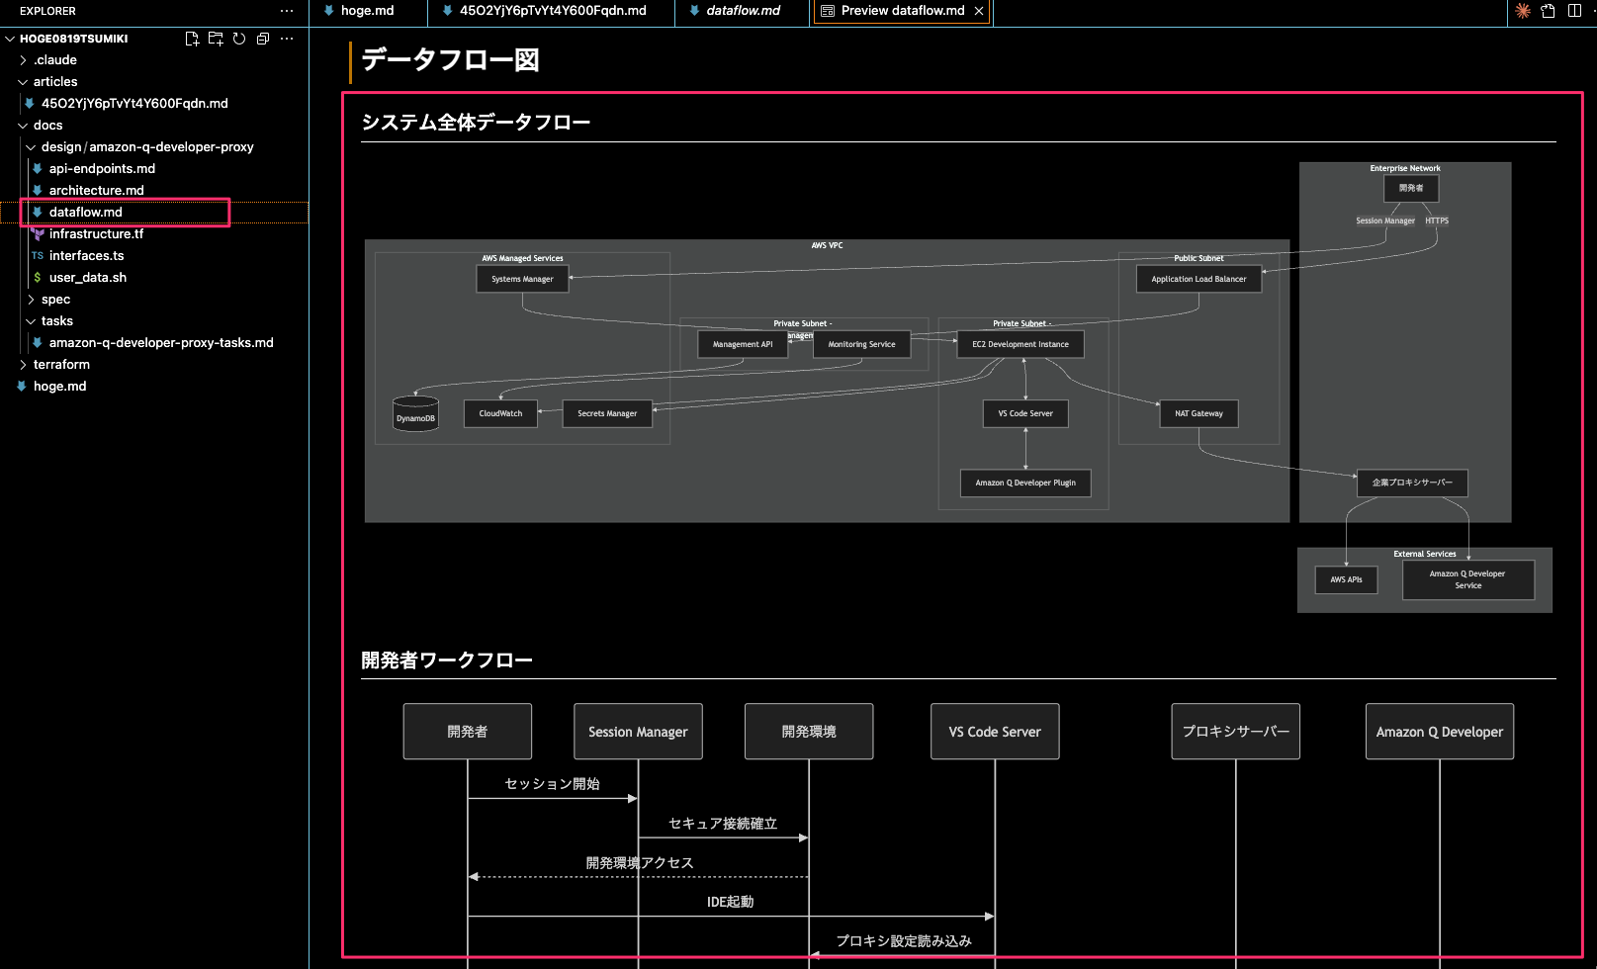Image resolution: width=1597 pixels, height=969 pixels.
Task: Open the interfaces.ts TypeScript file
Action: pos(87,256)
